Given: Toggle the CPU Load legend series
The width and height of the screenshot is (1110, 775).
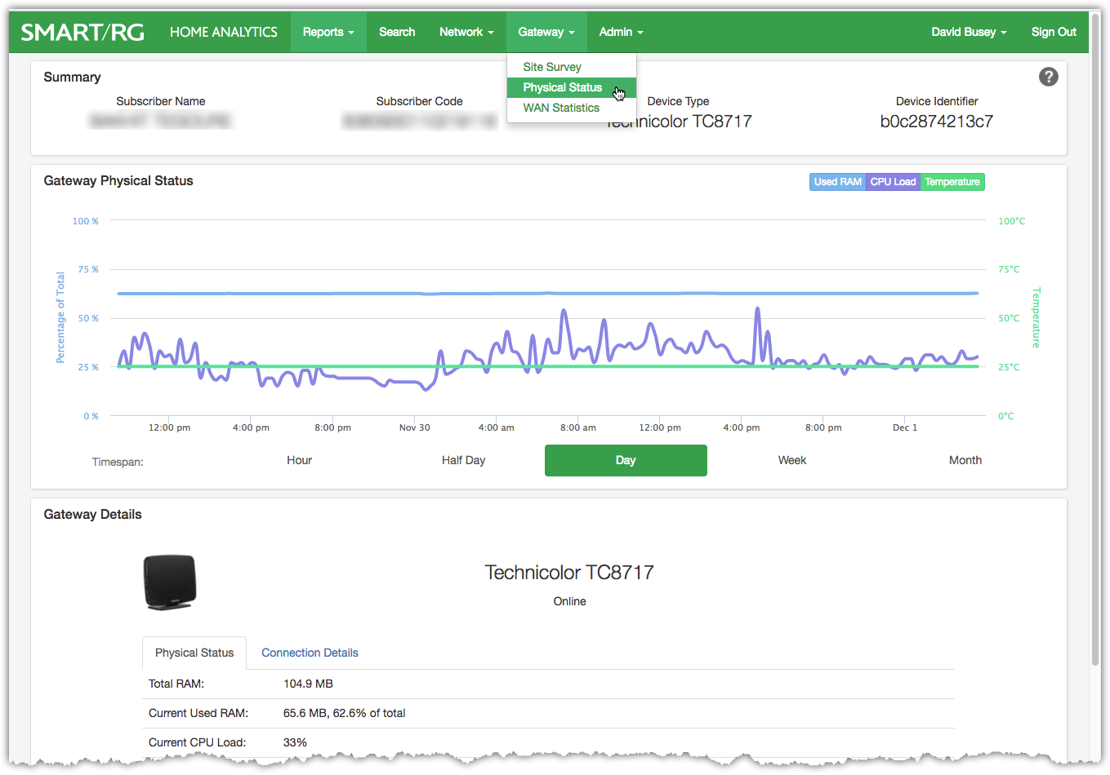Looking at the screenshot, I should tap(893, 182).
